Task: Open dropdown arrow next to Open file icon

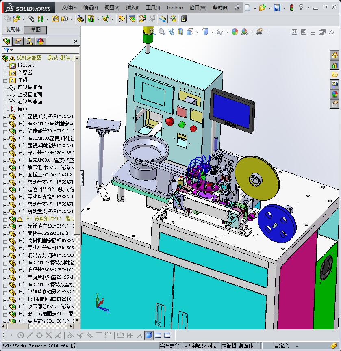Action: pyautogui.click(x=269, y=8)
